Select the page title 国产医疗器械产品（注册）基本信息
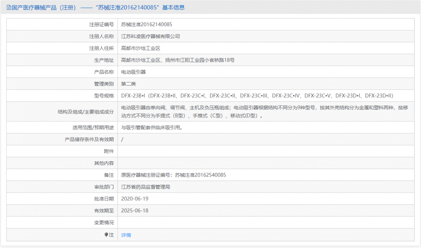421x248 pixels. click(x=95, y=7)
